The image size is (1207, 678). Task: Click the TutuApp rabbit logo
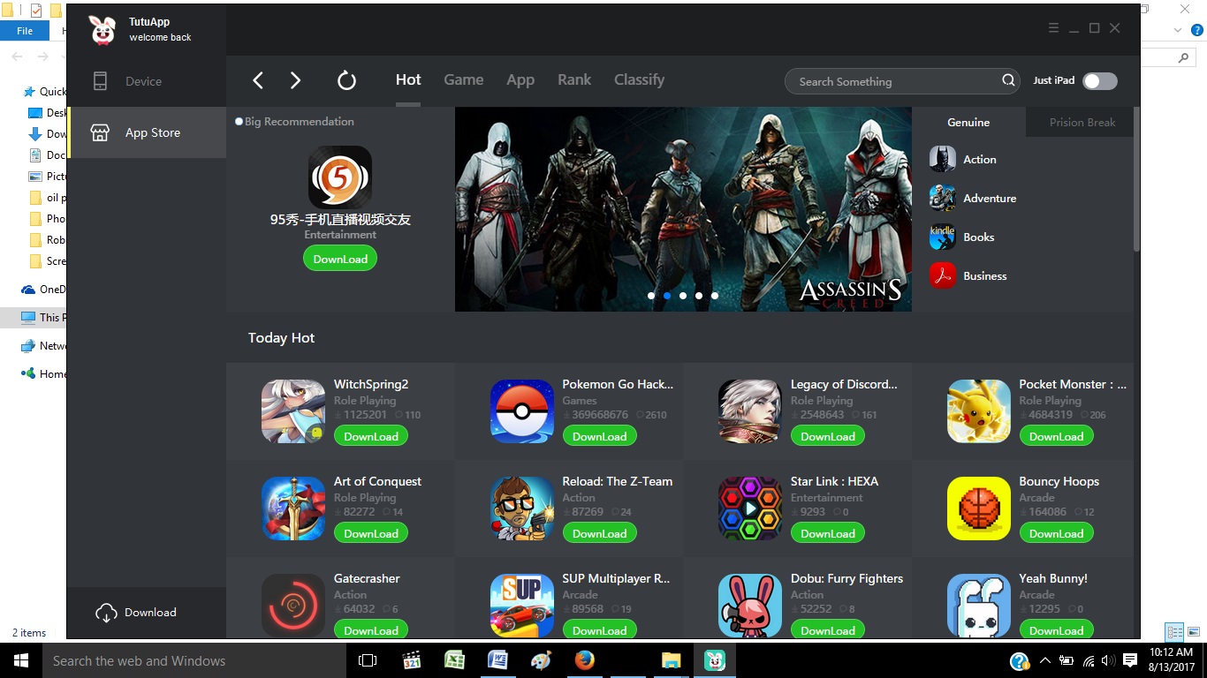pos(102,30)
